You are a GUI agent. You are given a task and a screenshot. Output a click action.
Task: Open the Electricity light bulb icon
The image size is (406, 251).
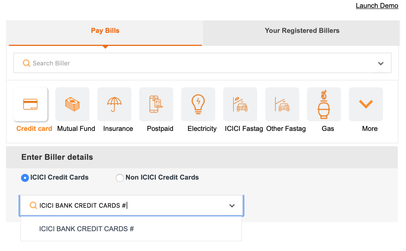[198, 104]
